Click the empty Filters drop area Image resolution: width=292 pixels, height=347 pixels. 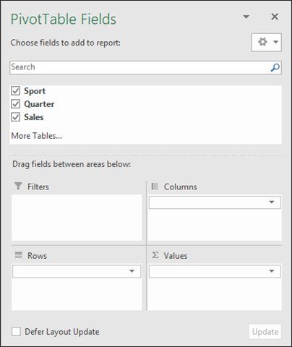pos(77,218)
